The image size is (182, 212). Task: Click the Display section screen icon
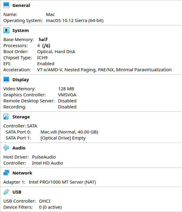(x=6, y=79)
